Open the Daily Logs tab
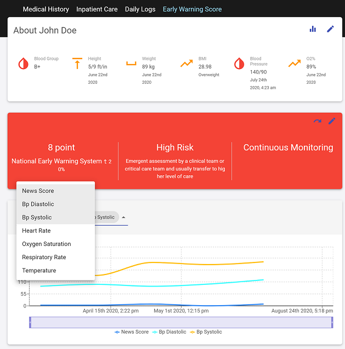The height and width of the screenshot is (349, 345). (x=140, y=9)
